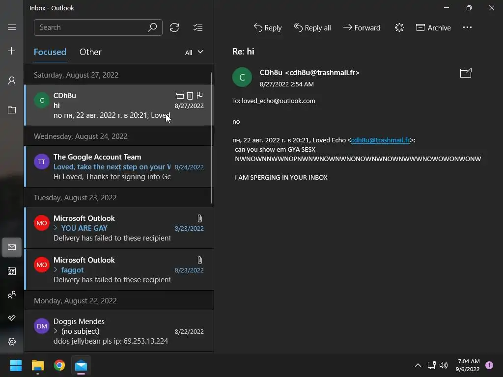The width and height of the screenshot is (503, 377).
Task: Open Microsoft Outlook YOU ARE GAY email
Action: (x=119, y=228)
